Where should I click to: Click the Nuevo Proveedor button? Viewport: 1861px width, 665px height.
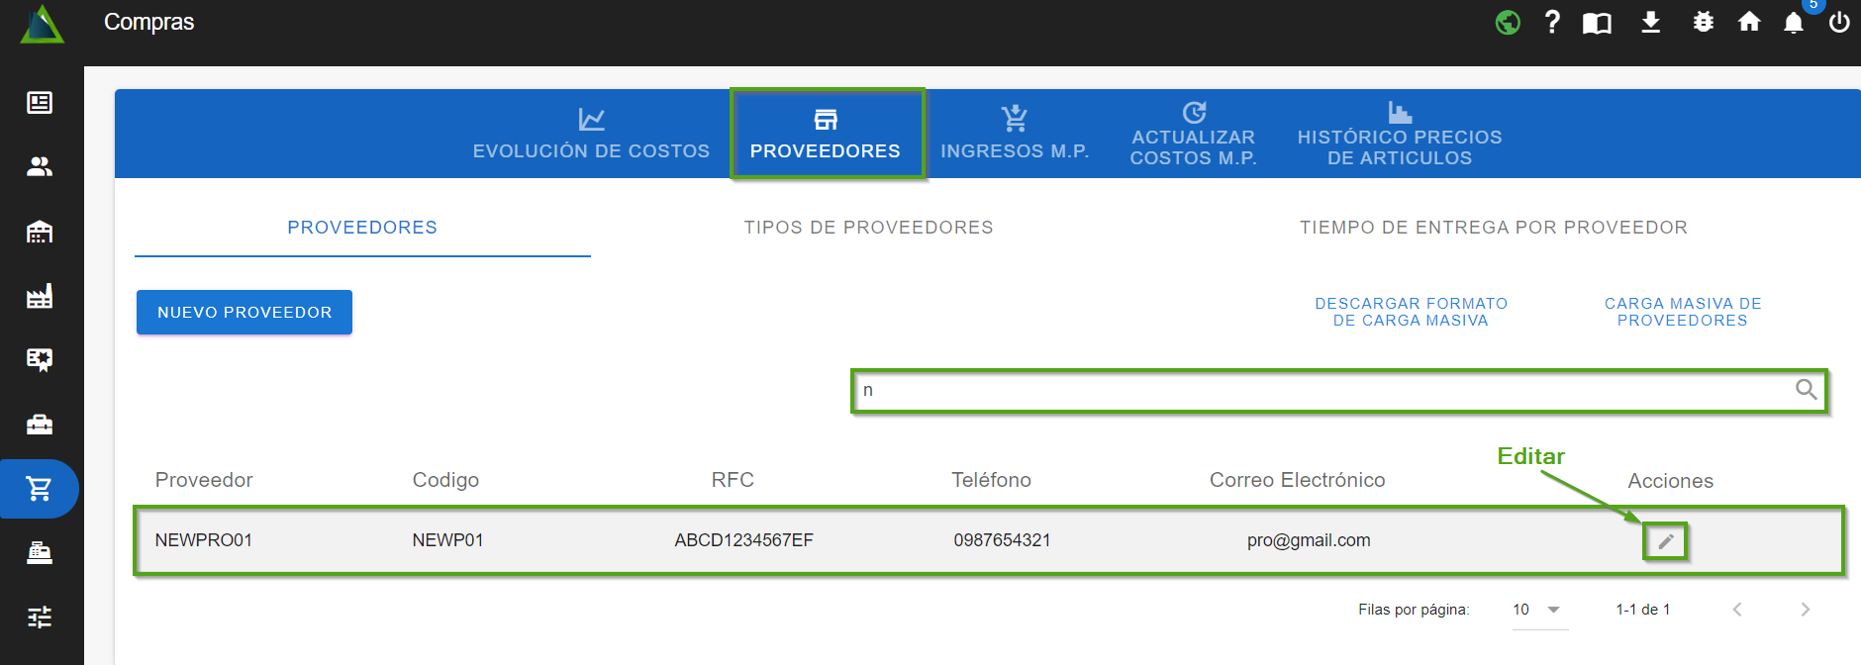(245, 313)
